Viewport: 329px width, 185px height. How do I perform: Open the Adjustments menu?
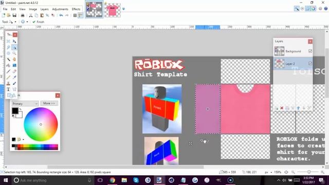(60, 9)
